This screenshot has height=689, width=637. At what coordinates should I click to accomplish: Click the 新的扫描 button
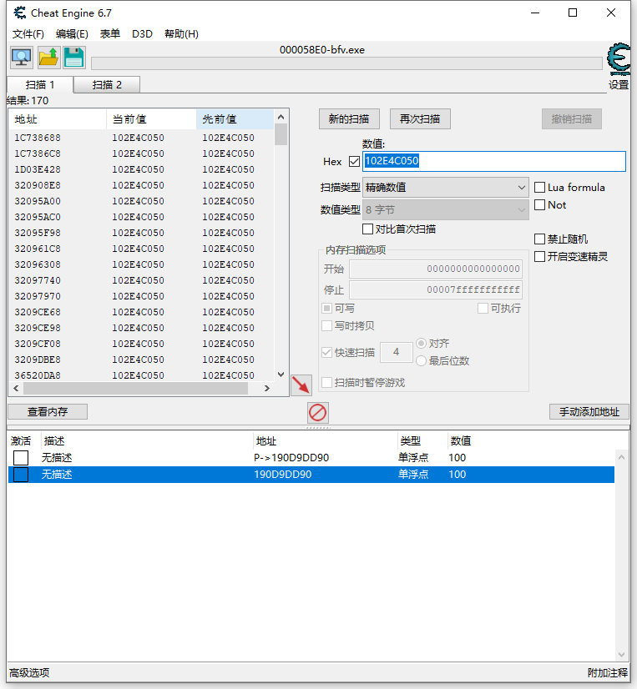click(x=349, y=119)
